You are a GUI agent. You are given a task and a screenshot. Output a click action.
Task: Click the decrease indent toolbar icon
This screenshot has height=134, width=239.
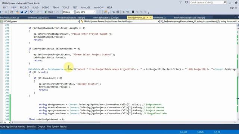tap(114, 12)
